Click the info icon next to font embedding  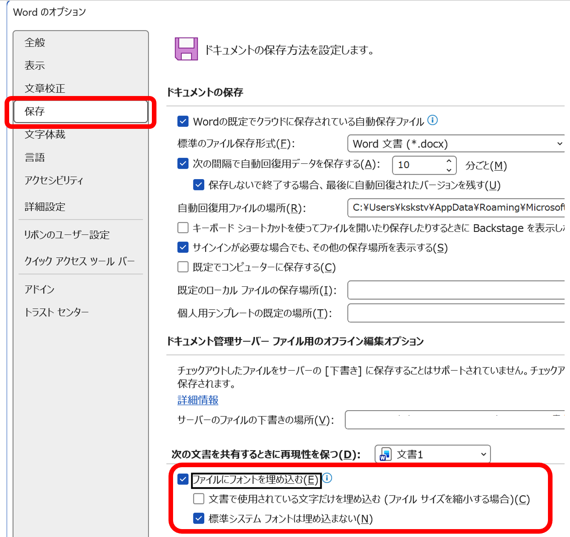point(327,478)
